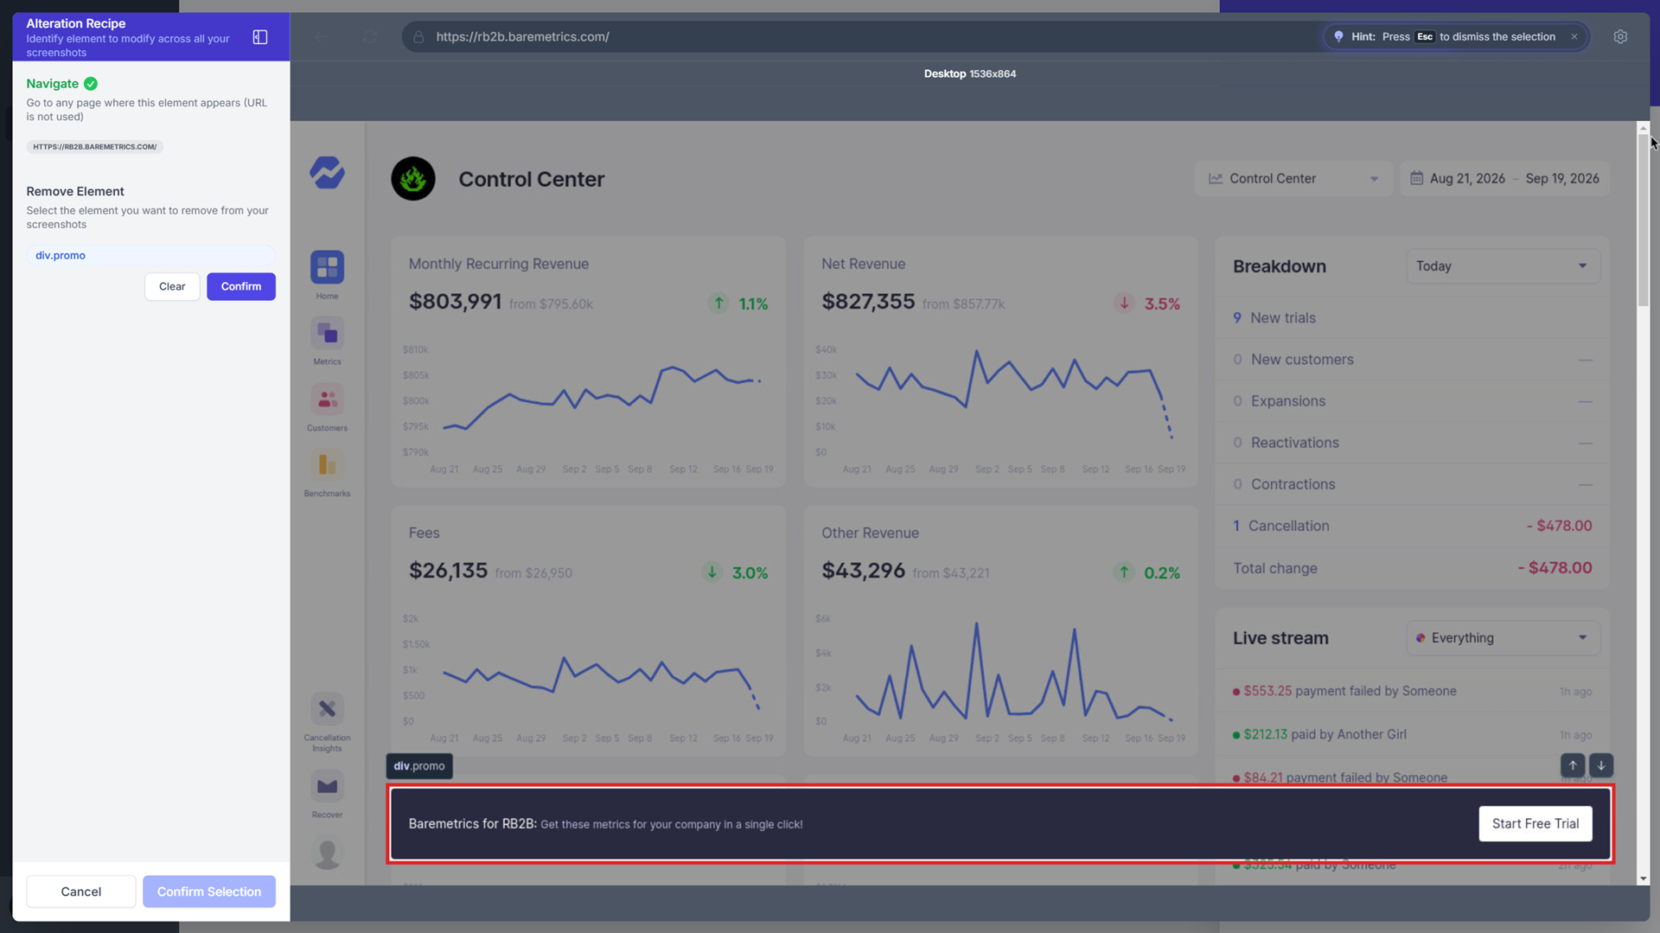Click the Control Center page heading
Image resolution: width=1660 pixels, height=933 pixels.
pos(532,179)
